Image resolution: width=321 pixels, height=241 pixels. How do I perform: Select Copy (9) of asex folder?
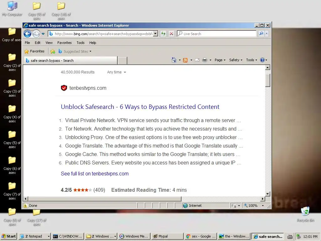pos(37,11)
